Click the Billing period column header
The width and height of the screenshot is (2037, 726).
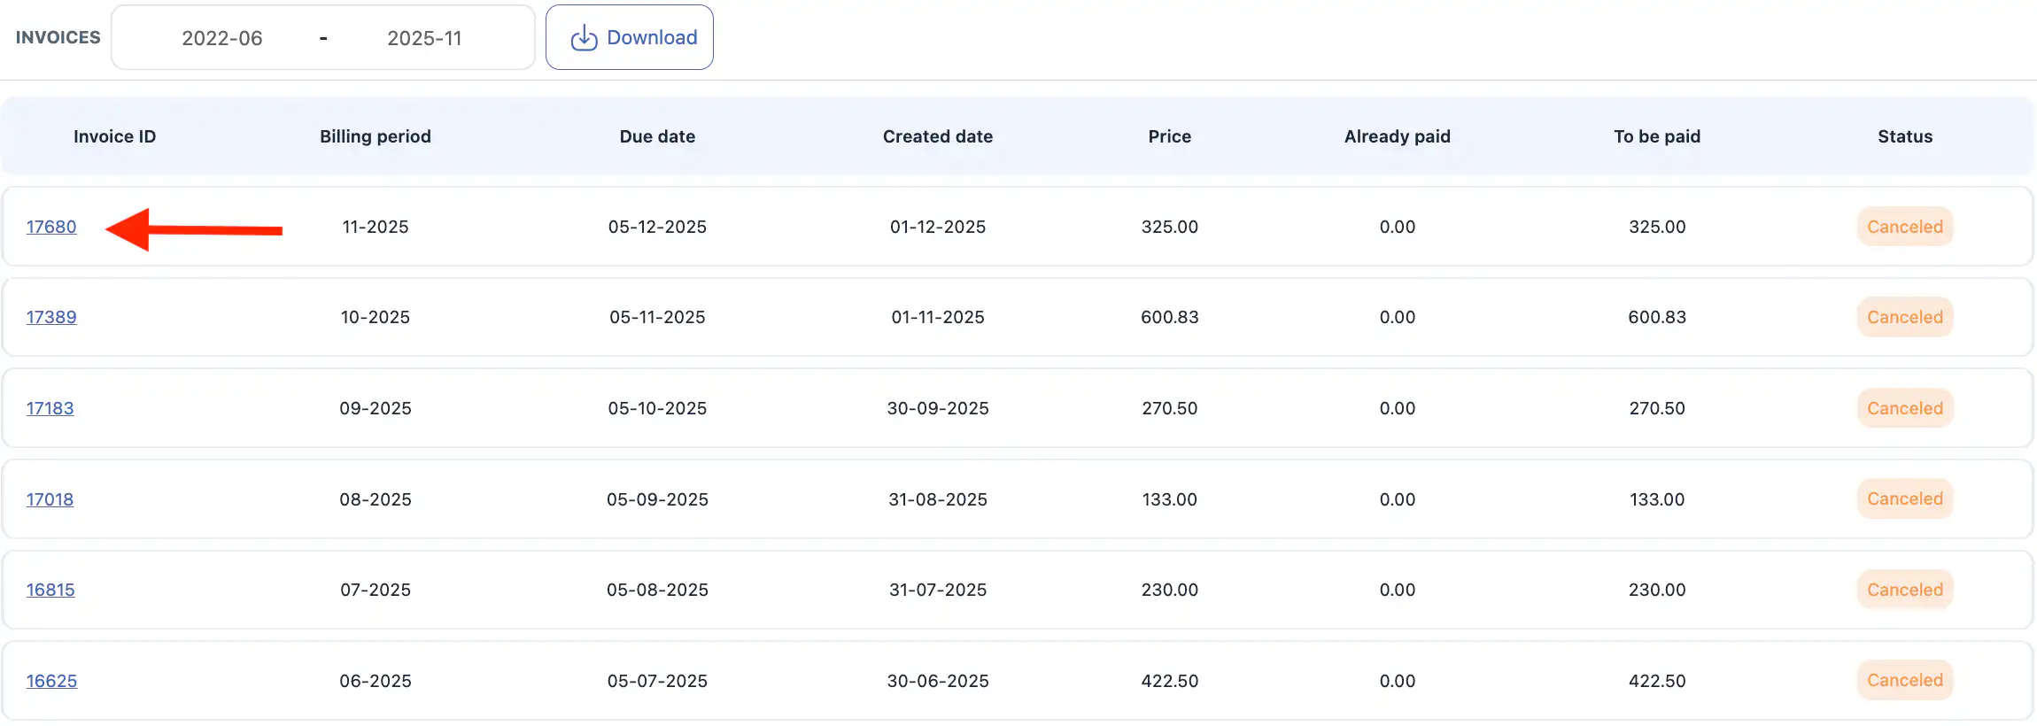coord(376,136)
